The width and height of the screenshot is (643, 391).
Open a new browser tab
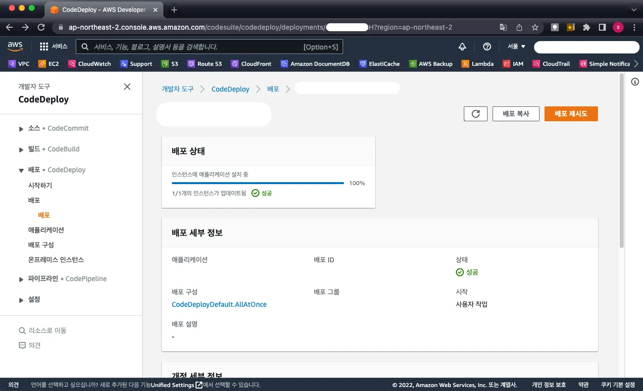(x=174, y=10)
